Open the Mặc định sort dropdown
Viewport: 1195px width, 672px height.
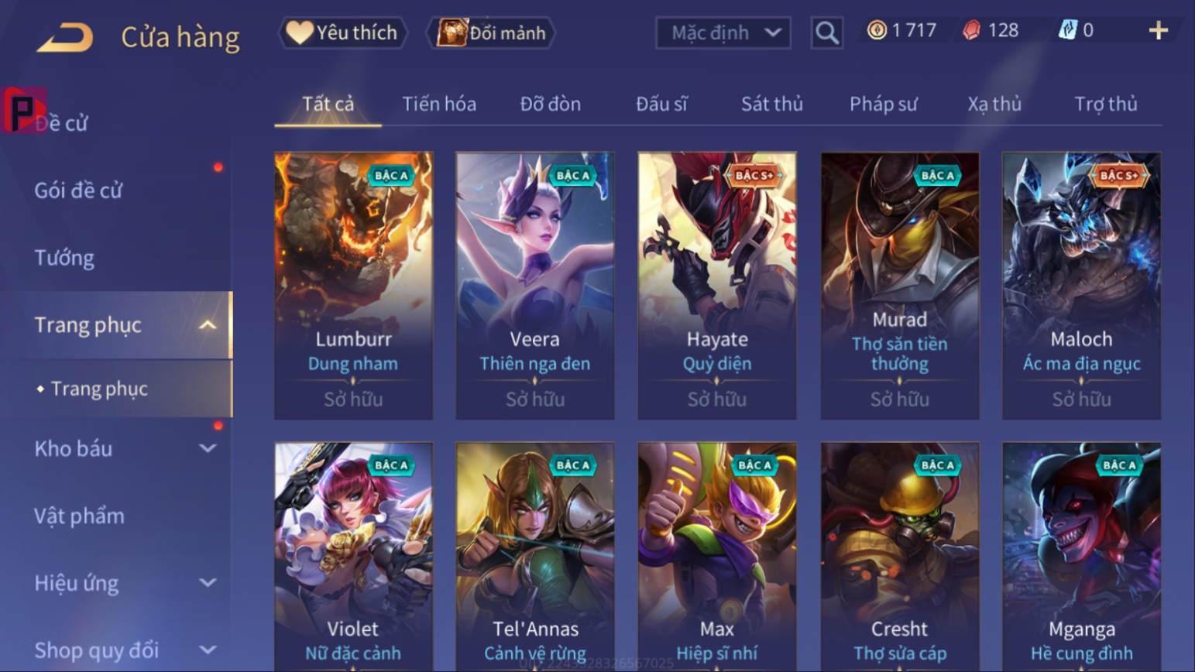[x=723, y=33]
